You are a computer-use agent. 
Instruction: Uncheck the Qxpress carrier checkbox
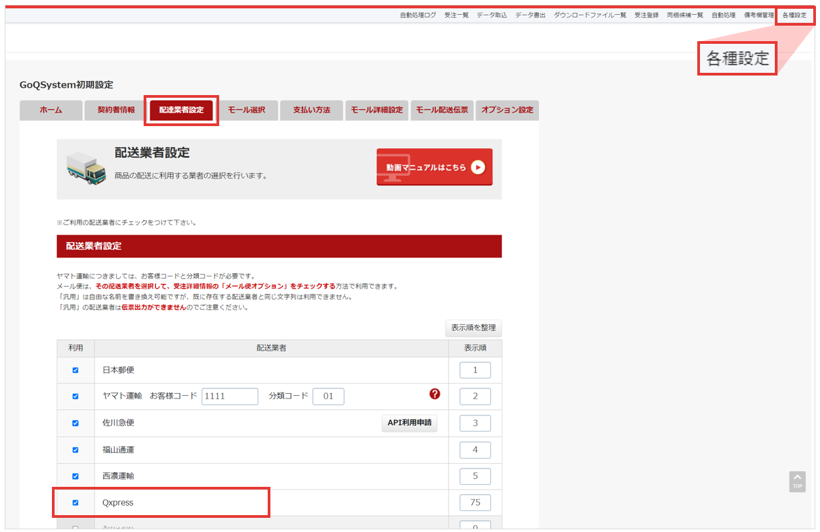click(76, 502)
